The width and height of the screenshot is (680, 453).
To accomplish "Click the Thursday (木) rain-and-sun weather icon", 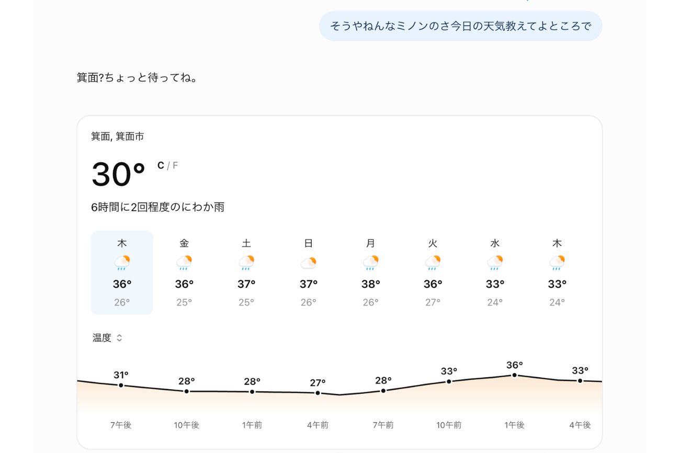I will click(x=122, y=263).
